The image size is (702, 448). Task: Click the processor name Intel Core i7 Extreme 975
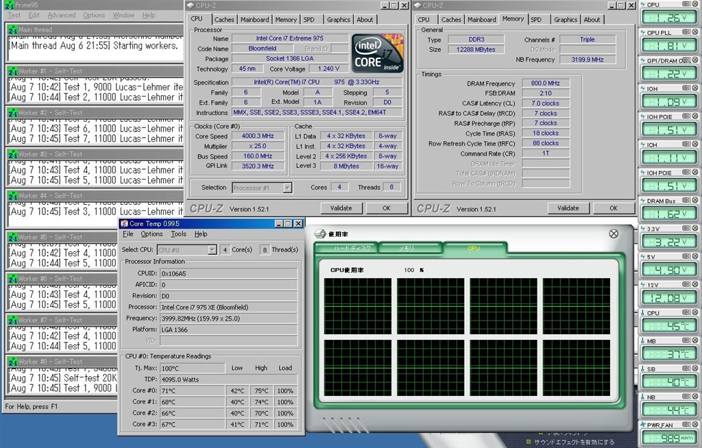click(x=290, y=38)
